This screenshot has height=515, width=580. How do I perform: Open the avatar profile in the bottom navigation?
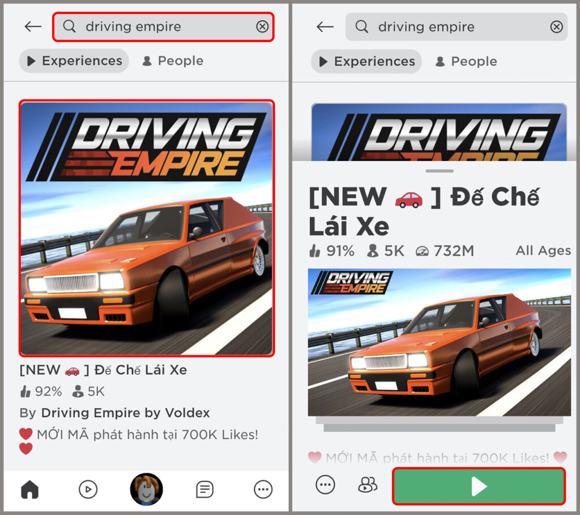pos(146,489)
